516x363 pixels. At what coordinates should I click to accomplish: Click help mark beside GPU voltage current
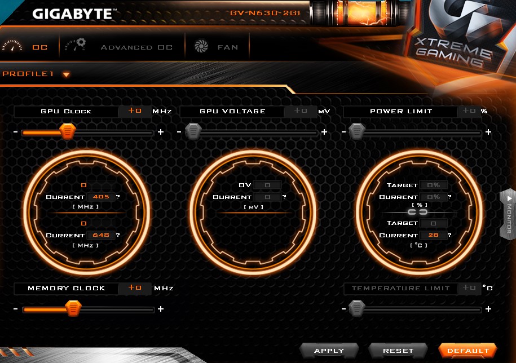[284, 197]
